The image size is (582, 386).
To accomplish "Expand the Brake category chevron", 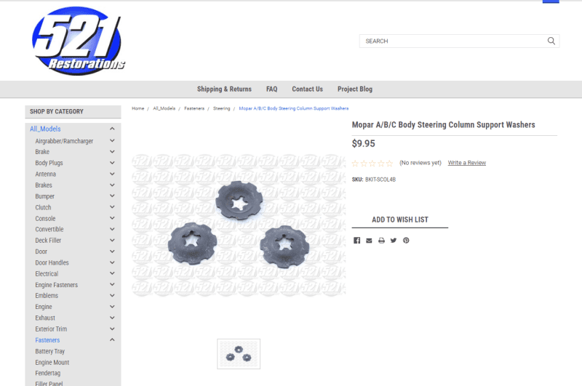I will point(112,152).
